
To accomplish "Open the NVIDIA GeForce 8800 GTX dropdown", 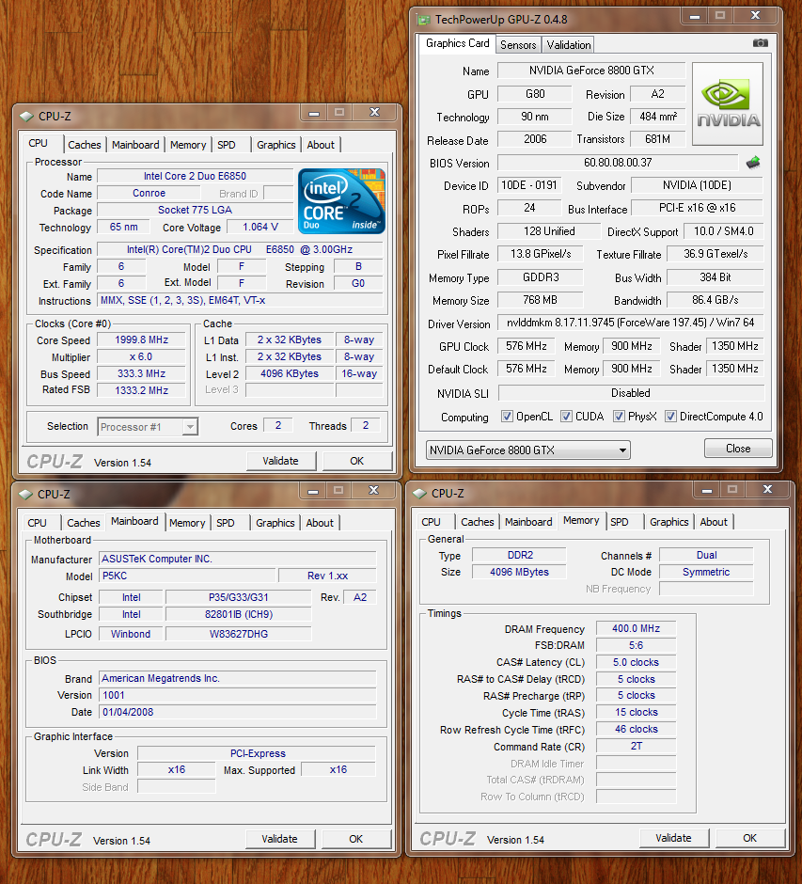I will 528,450.
